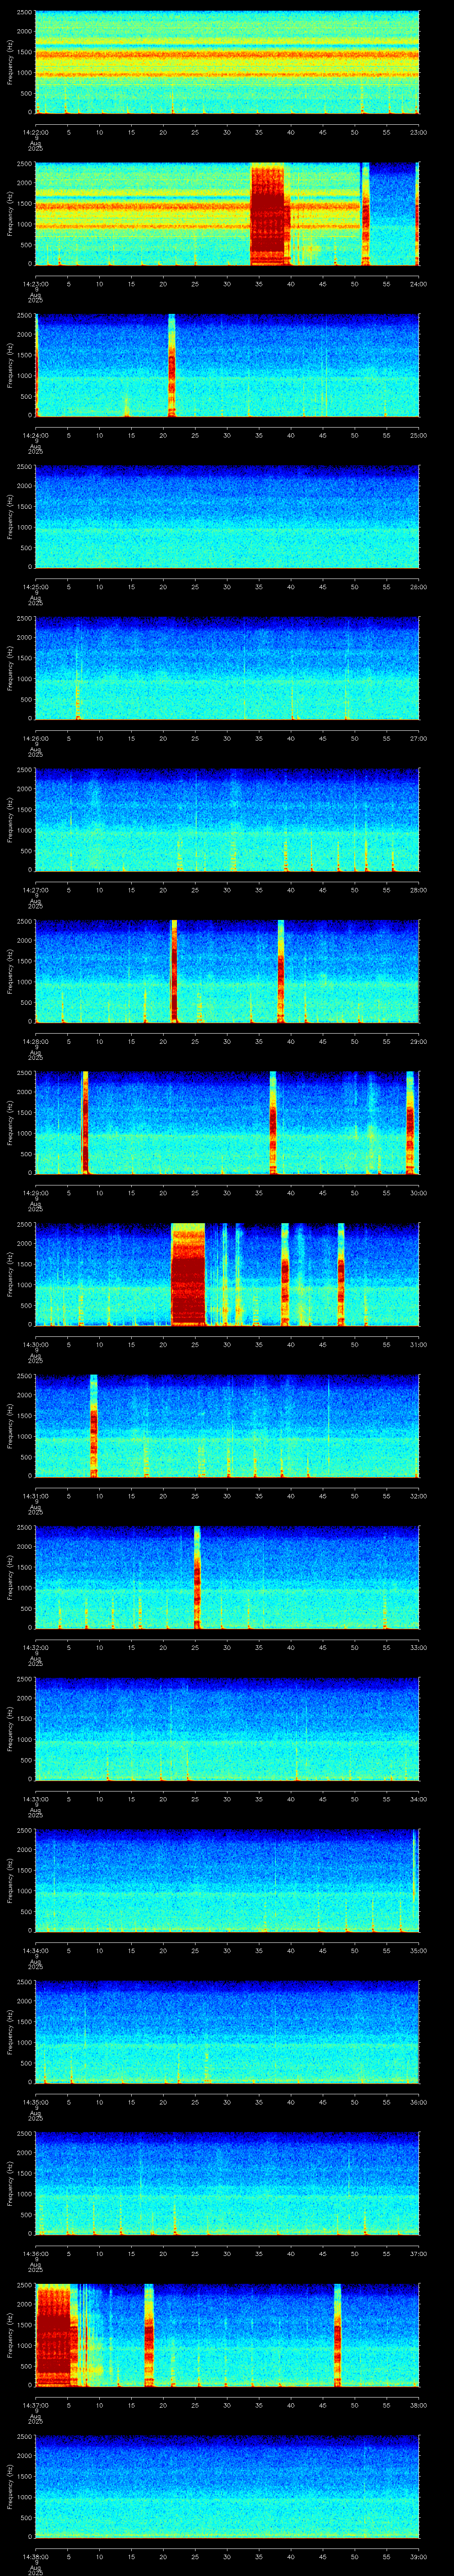The image size is (454, 2576).
Task: Open the spectrogram starting at 14:27:00
Action: point(227,820)
